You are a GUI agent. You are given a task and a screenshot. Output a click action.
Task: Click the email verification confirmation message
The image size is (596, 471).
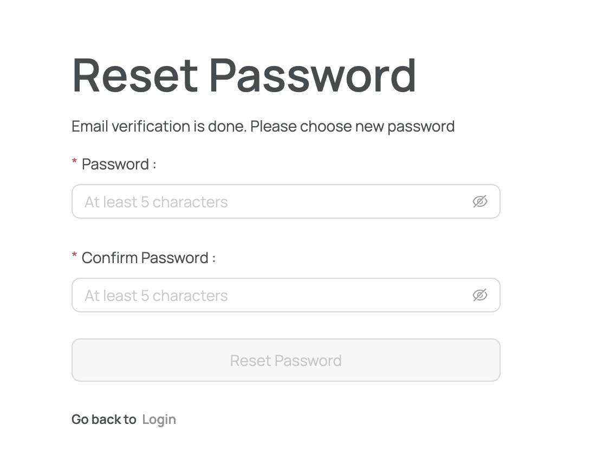[x=263, y=126]
